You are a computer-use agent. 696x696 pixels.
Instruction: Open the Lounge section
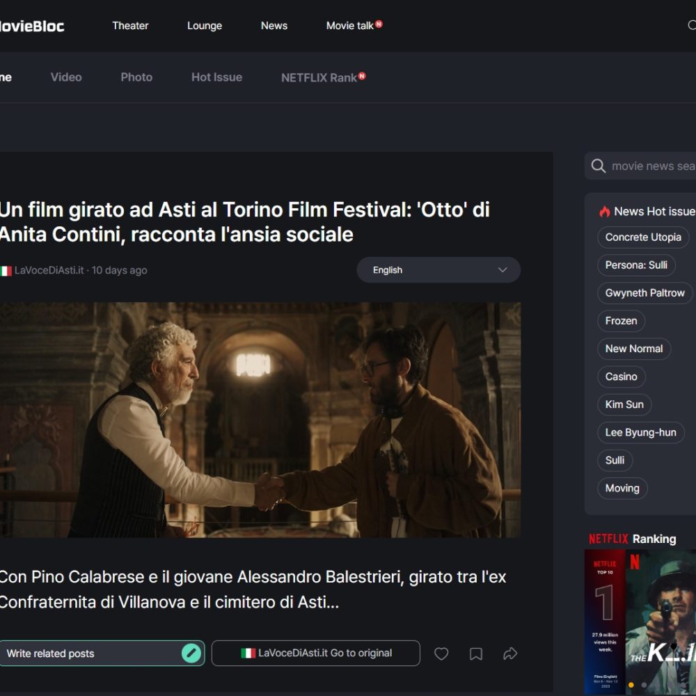(204, 25)
